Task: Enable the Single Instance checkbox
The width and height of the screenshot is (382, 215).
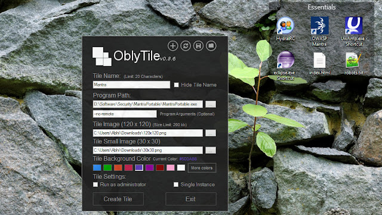Action: point(176,185)
